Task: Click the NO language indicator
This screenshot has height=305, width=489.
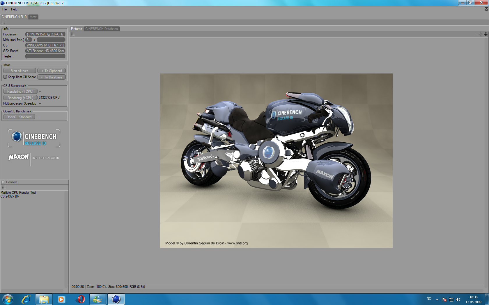Action: (429, 299)
